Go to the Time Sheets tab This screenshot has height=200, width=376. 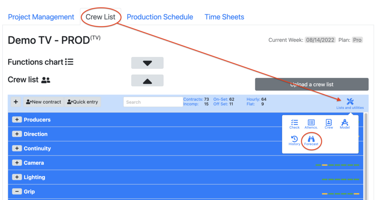tap(224, 17)
